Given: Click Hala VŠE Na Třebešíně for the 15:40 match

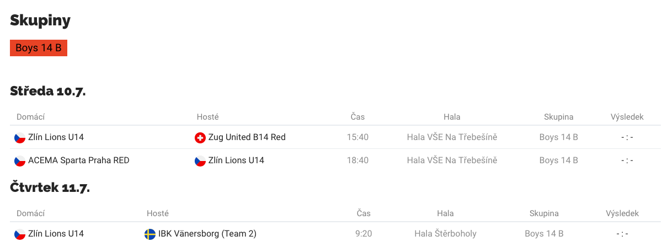Looking at the screenshot, I should (452, 137).
